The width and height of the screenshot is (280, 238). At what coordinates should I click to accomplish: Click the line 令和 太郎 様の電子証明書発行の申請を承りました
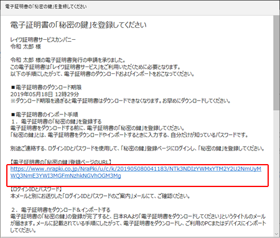[68, 60]
